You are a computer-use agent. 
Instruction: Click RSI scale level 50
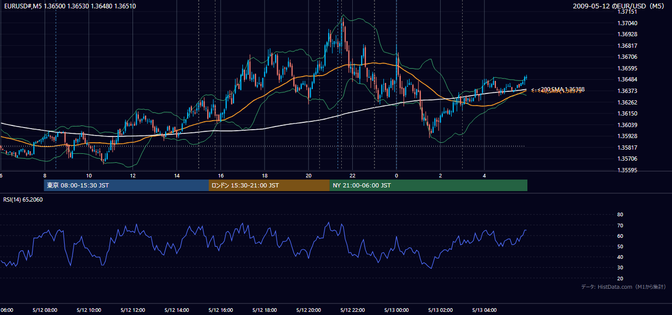pyautogui.click(x=620, y=247)
